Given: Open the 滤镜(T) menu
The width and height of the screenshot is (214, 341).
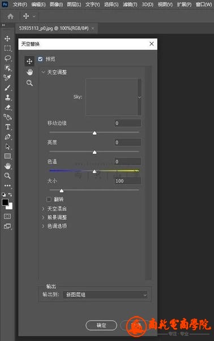Looking at the screenshot, I should (x=130, y=5).
